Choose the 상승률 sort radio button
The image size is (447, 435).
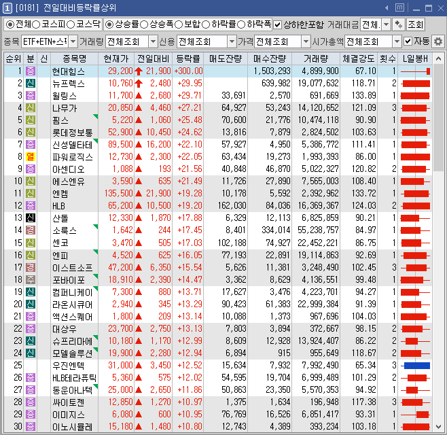(109, 24)
